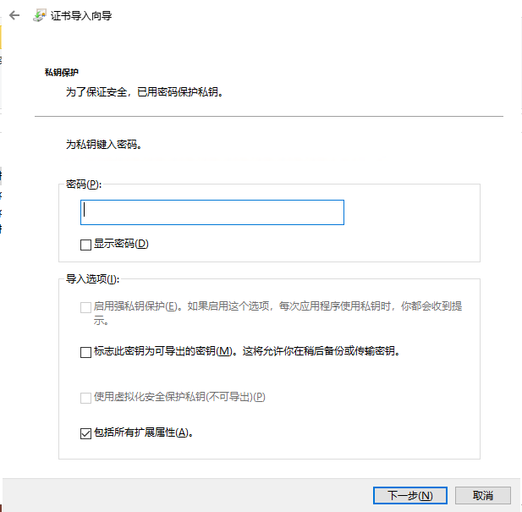Click the 导入选项(I): group label
This screenshot has width=522, height=512.
point(92,279)
